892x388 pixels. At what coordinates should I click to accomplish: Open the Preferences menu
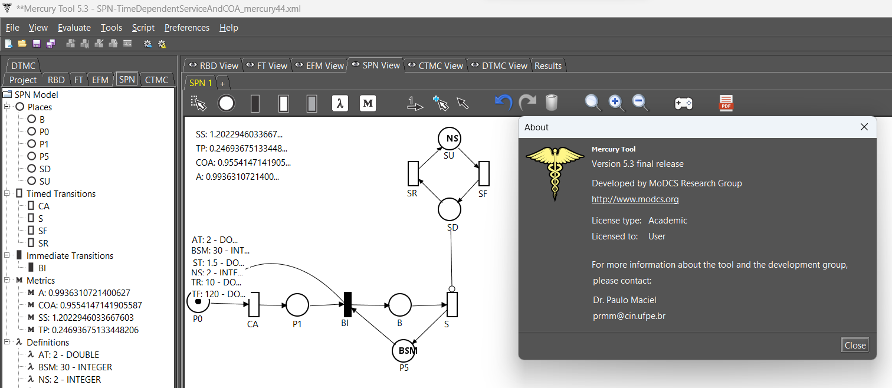click(187, 28)
